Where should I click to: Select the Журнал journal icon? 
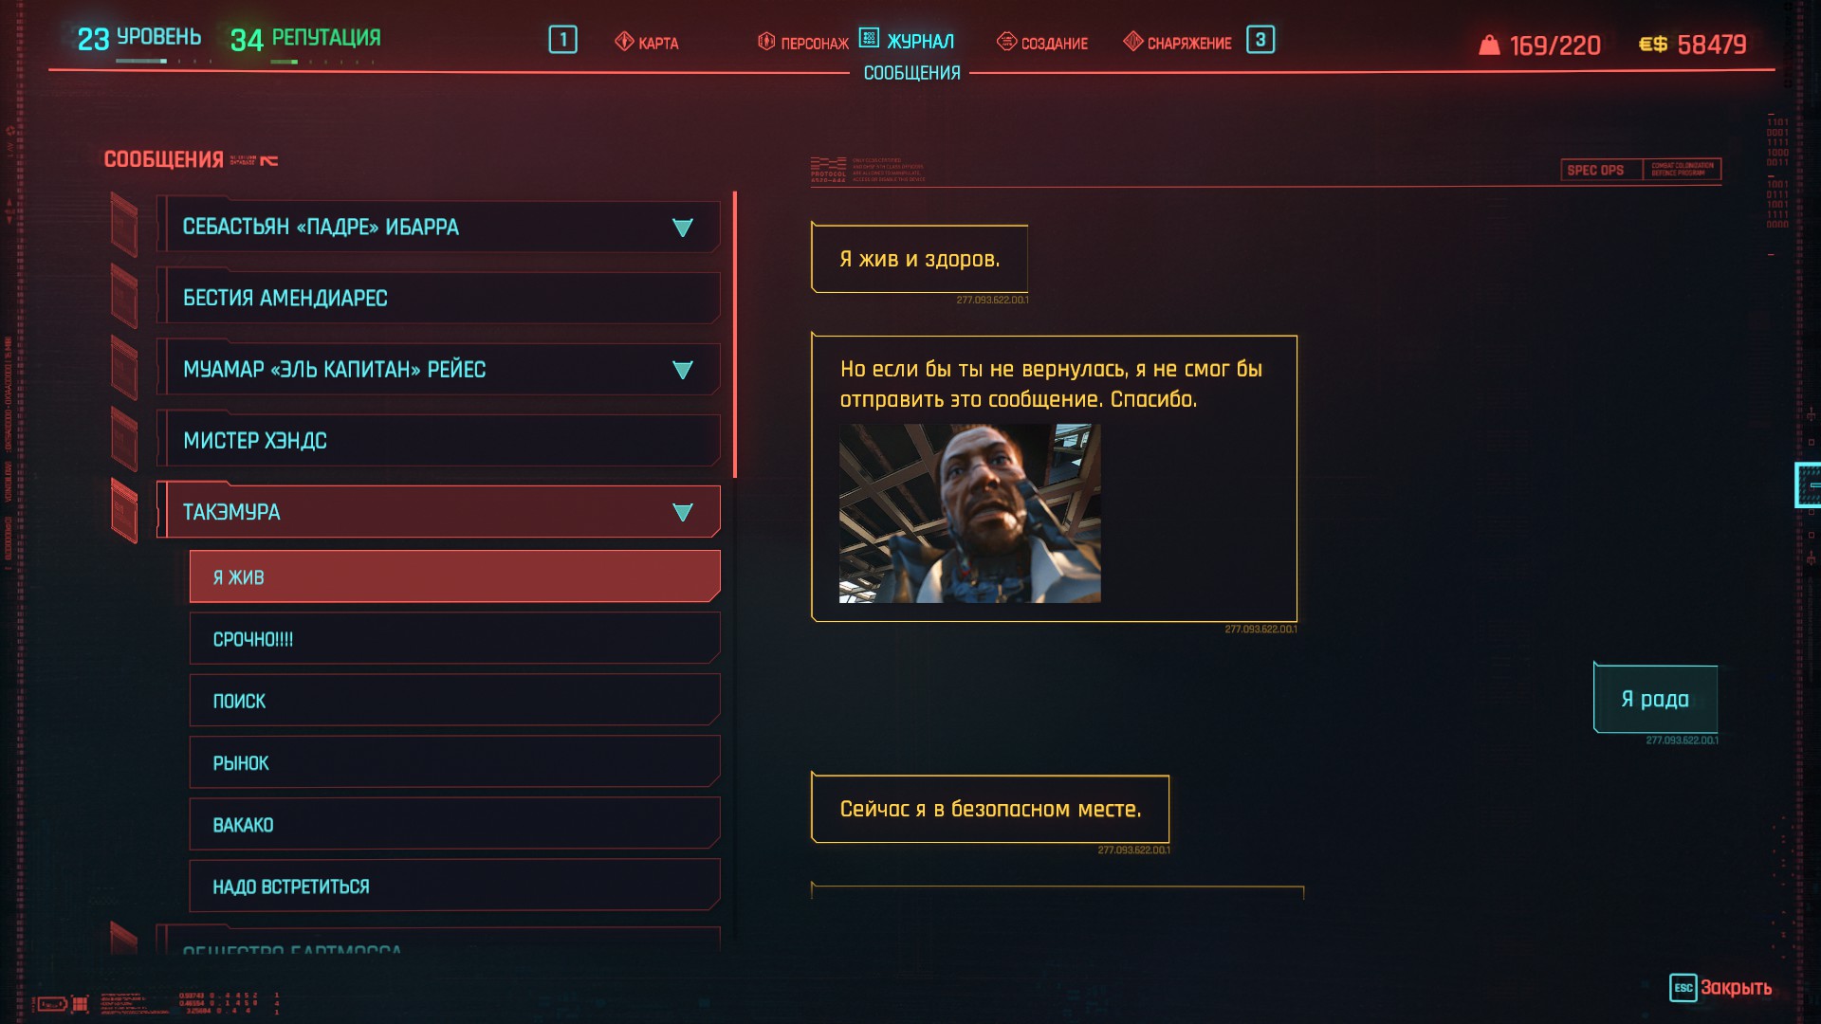pyautogui.click(x=869, y=38)
